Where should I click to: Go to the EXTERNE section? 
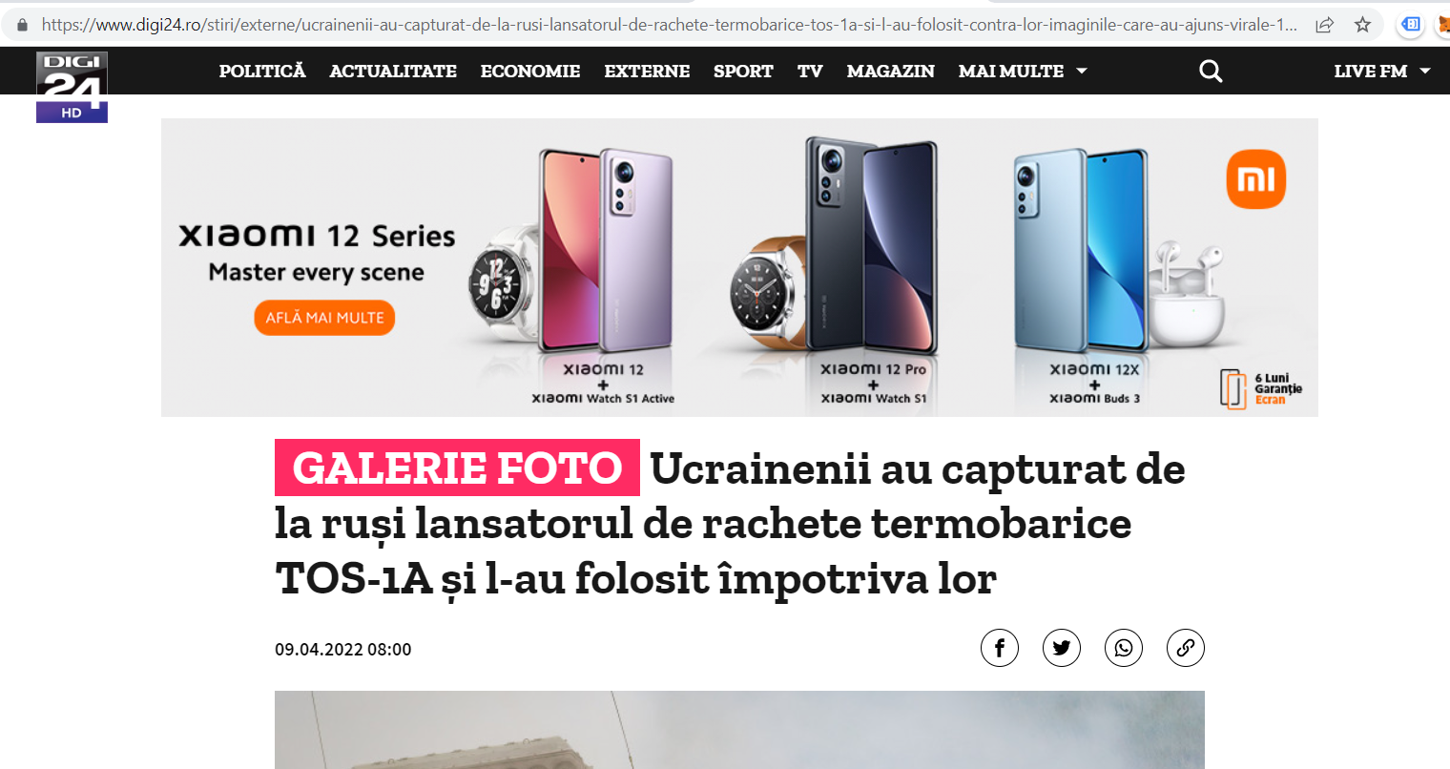coord(647,71)
